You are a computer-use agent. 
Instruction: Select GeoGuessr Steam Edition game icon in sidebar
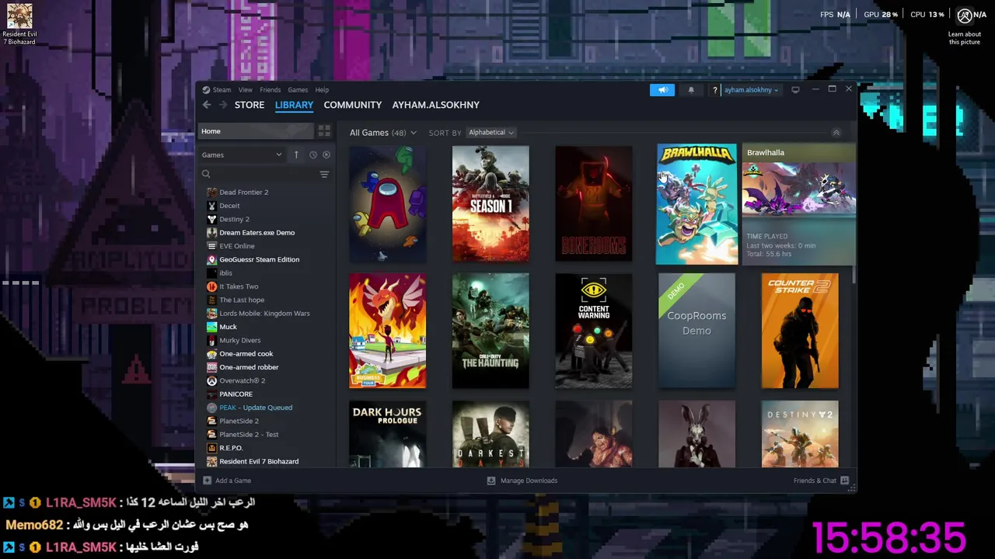211,259
